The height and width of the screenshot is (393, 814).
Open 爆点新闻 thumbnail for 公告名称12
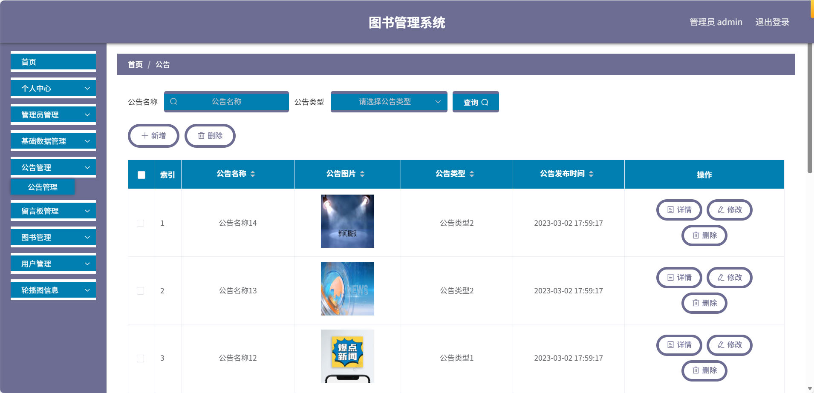click(x=347, y=356)
